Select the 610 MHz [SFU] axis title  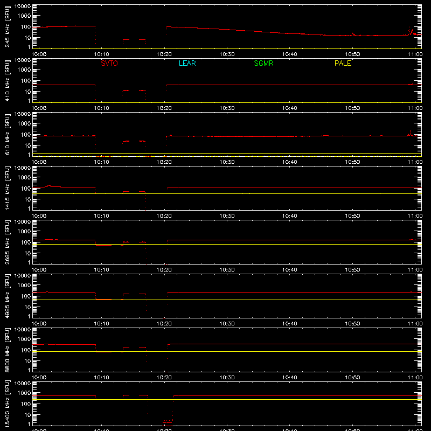point(8,134)
